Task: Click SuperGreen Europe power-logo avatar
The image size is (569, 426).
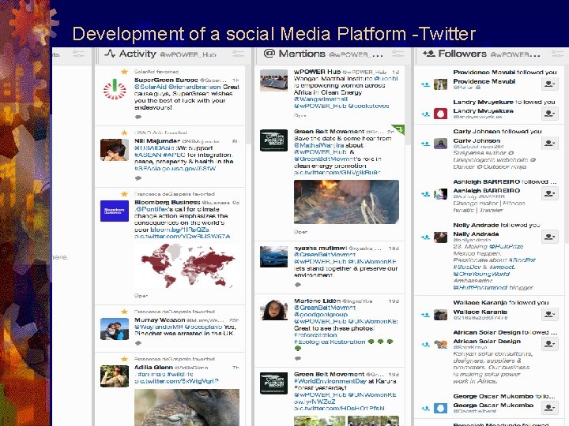Action: click(x=115, y=88)
